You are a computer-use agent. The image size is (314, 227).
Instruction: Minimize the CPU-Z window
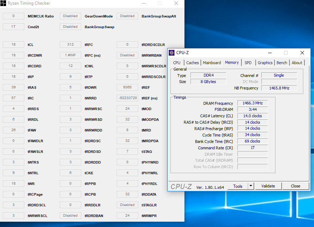tap(270, 53)
